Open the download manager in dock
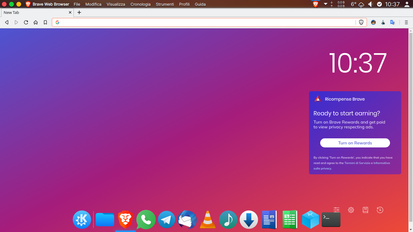The width and height of the screenshot is (413, 232). [x=249, y=220]
